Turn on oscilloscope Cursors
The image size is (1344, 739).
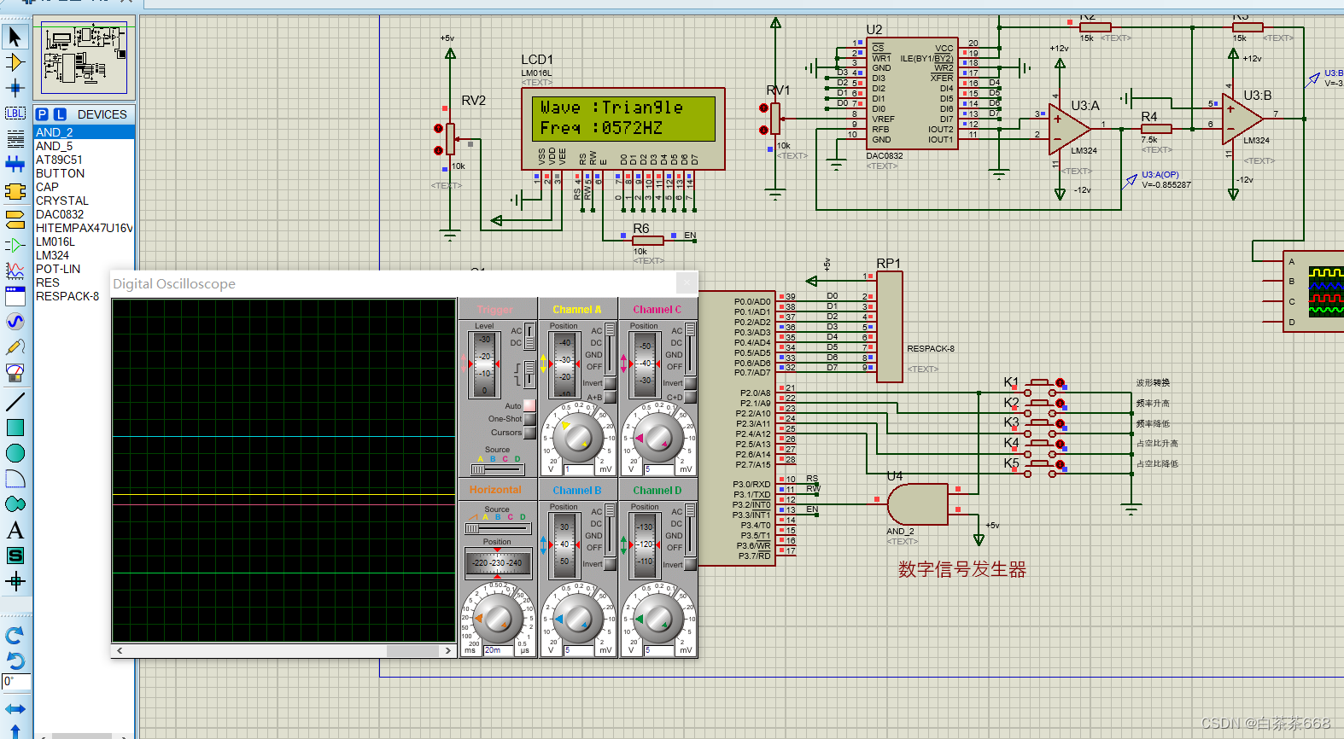(529, 433)
